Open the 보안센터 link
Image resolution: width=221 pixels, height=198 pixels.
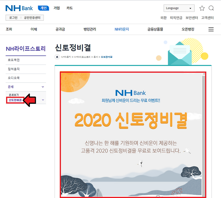[192, 18]
